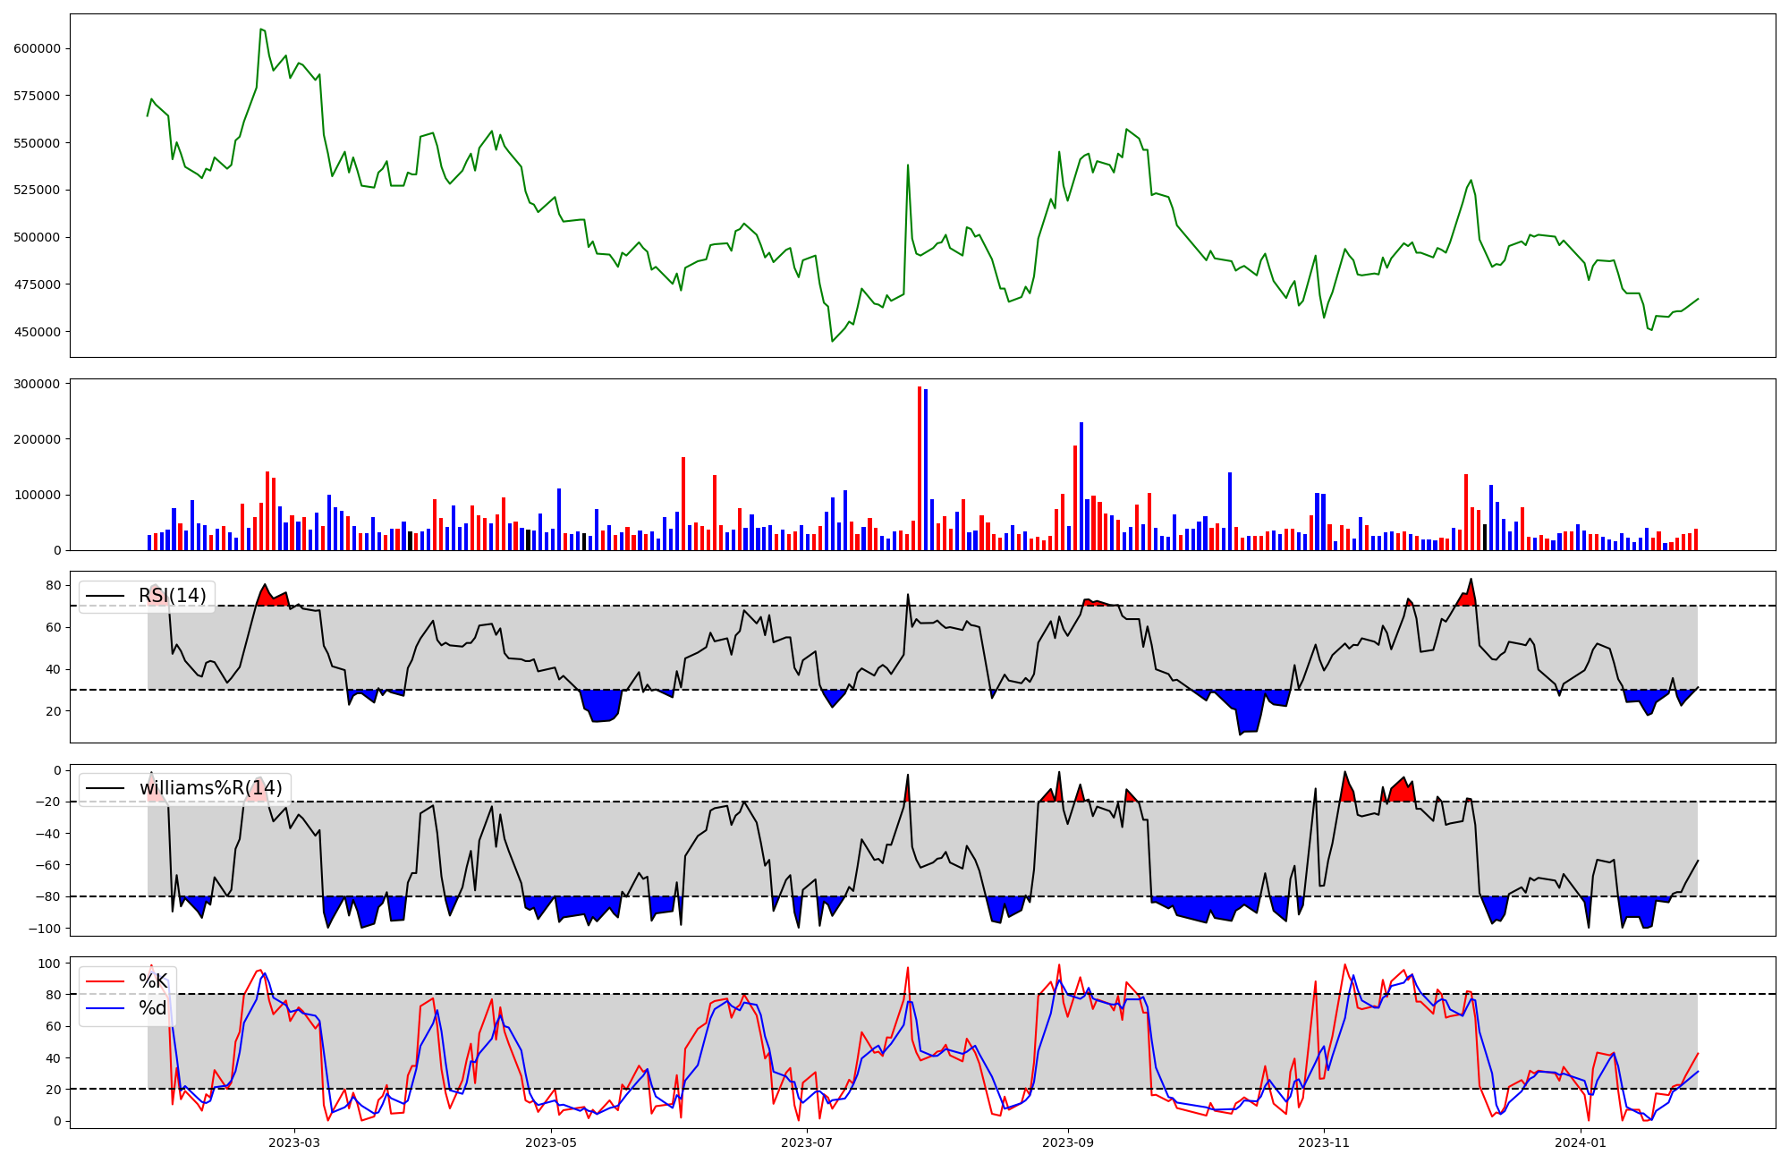The image size is (1789, 1163).
Task: Click the blue legend line next to %d
Action: tap(105, 1010)
